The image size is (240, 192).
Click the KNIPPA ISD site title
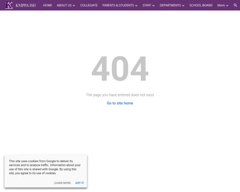click(26, 5)
